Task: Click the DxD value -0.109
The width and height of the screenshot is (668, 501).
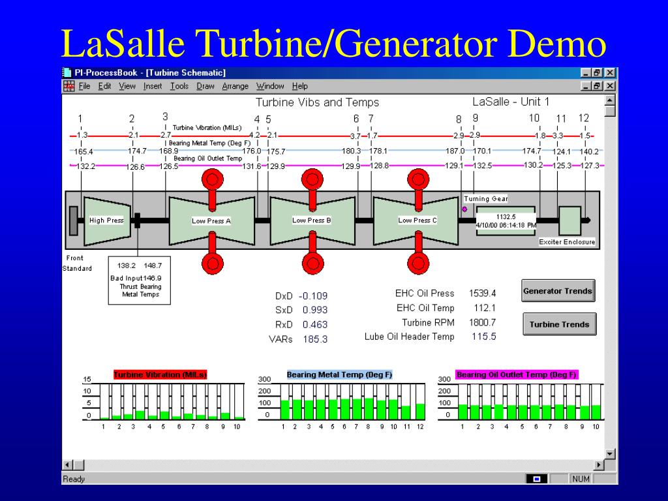Action: [313, 296]
